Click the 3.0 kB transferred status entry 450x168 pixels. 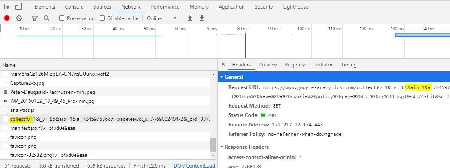tap(59, 165)
